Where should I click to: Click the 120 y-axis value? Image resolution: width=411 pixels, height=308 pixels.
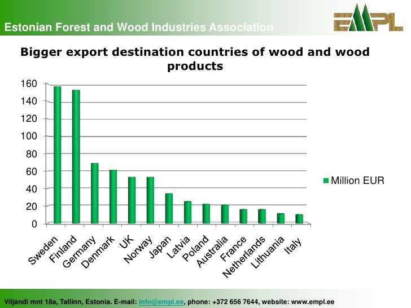(x=29, y=118)
